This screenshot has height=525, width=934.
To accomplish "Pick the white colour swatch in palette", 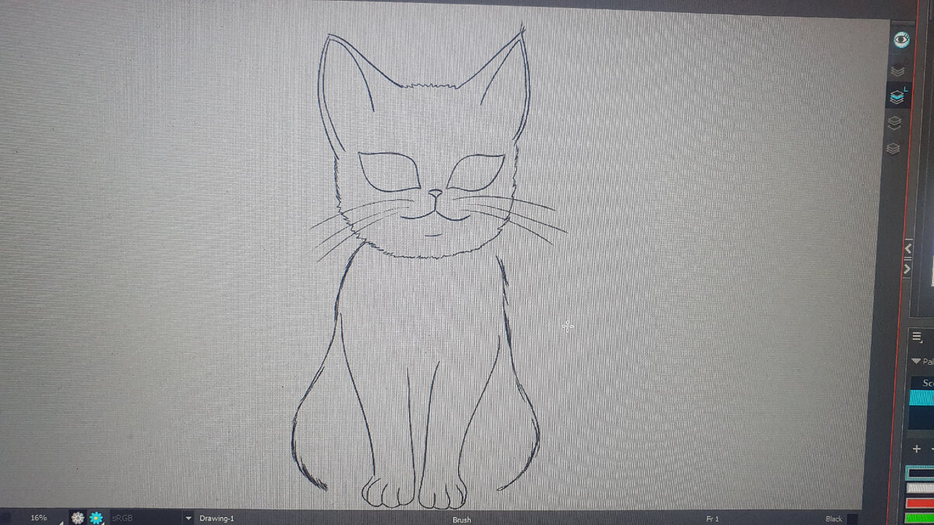I will [920, 488].
